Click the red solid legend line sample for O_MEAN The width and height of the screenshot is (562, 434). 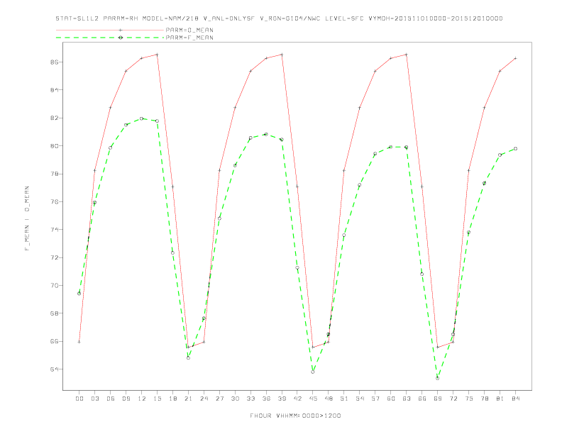click(x=110, y=30)
